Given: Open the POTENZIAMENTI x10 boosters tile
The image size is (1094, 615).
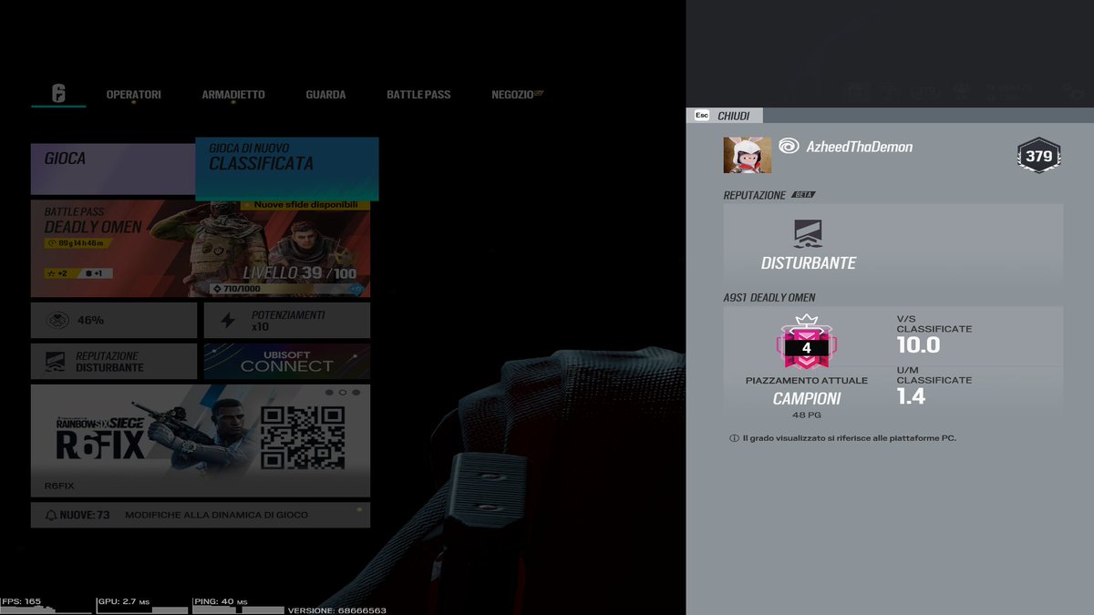Looking at the screenshot, I should [x=287, y=321].
